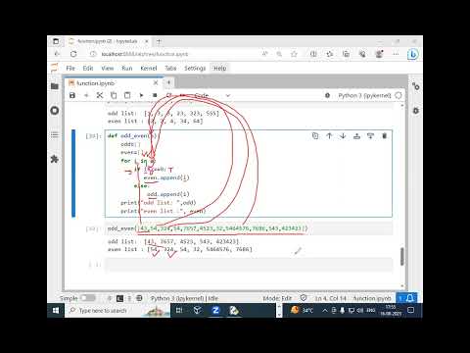This screenshot has width=470, height=353.
Task: Click the empty code cell at the bottom
Action: [x=249, y=265]
